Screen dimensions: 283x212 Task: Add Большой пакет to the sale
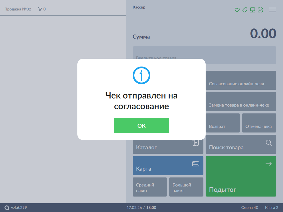click(186, 187)
